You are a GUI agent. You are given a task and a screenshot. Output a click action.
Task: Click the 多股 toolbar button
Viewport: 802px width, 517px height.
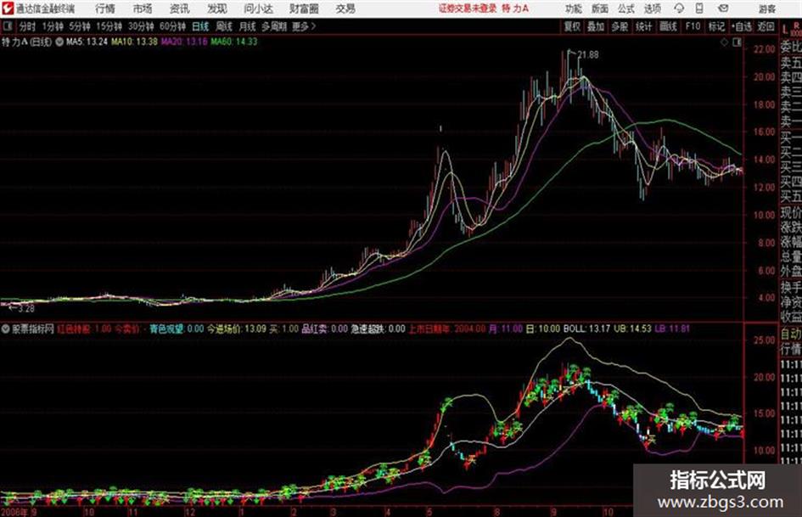point(620,26)
